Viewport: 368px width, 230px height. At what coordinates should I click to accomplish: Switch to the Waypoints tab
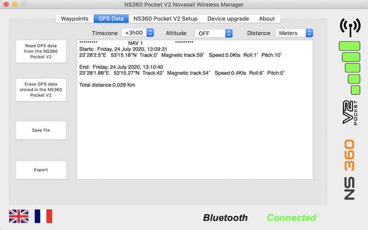(x=75, y=19)
